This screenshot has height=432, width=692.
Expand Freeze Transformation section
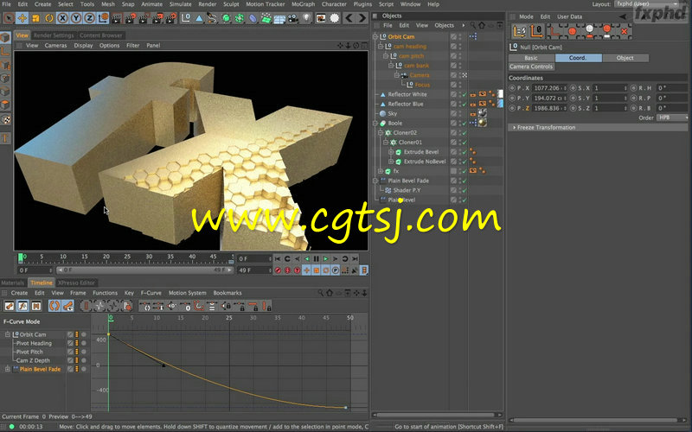[x=599, y=127]
